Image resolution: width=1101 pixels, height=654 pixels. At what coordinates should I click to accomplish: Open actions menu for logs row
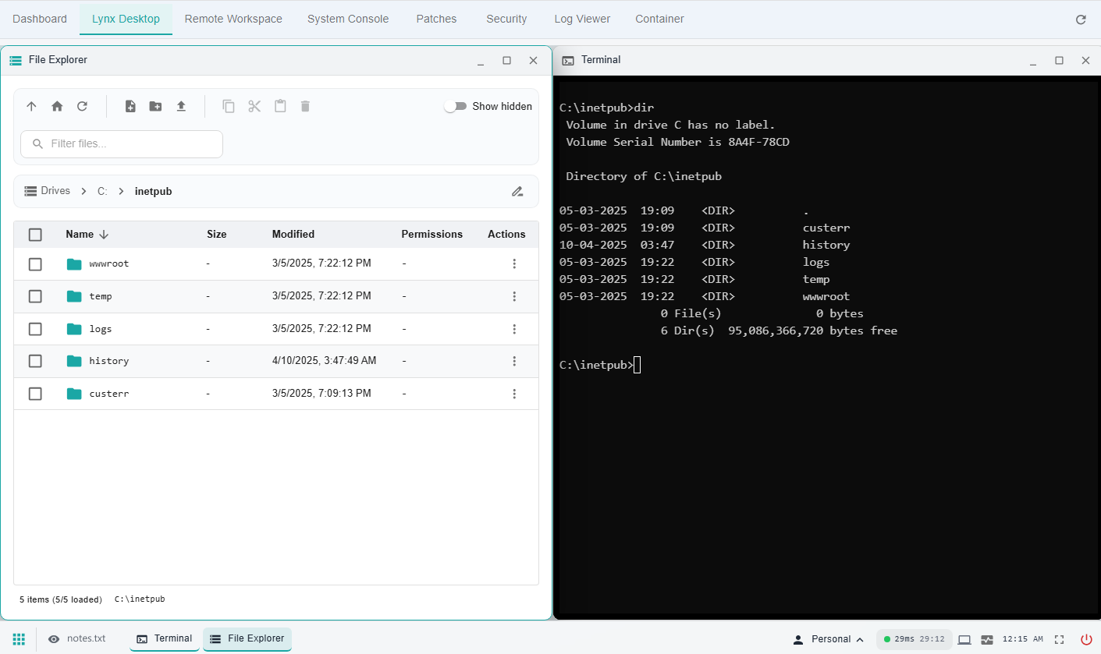click(x=514, y=329)
